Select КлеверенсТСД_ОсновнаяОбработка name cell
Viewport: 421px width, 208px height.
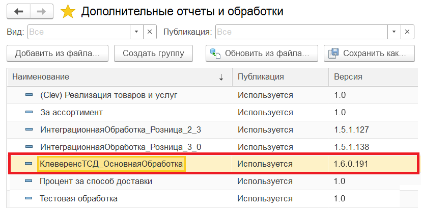tap(111, 164)
